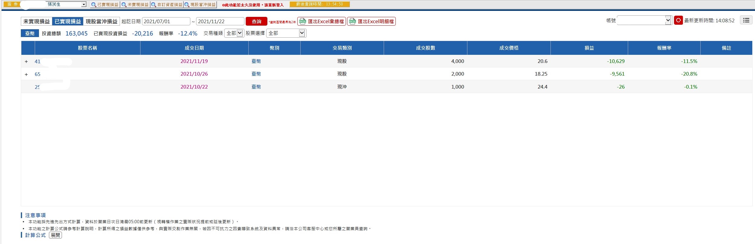This screenshot has height=244, width=755.
Task: Edit the end date field 2021/11/22
Action: click(x=220, y=21)
